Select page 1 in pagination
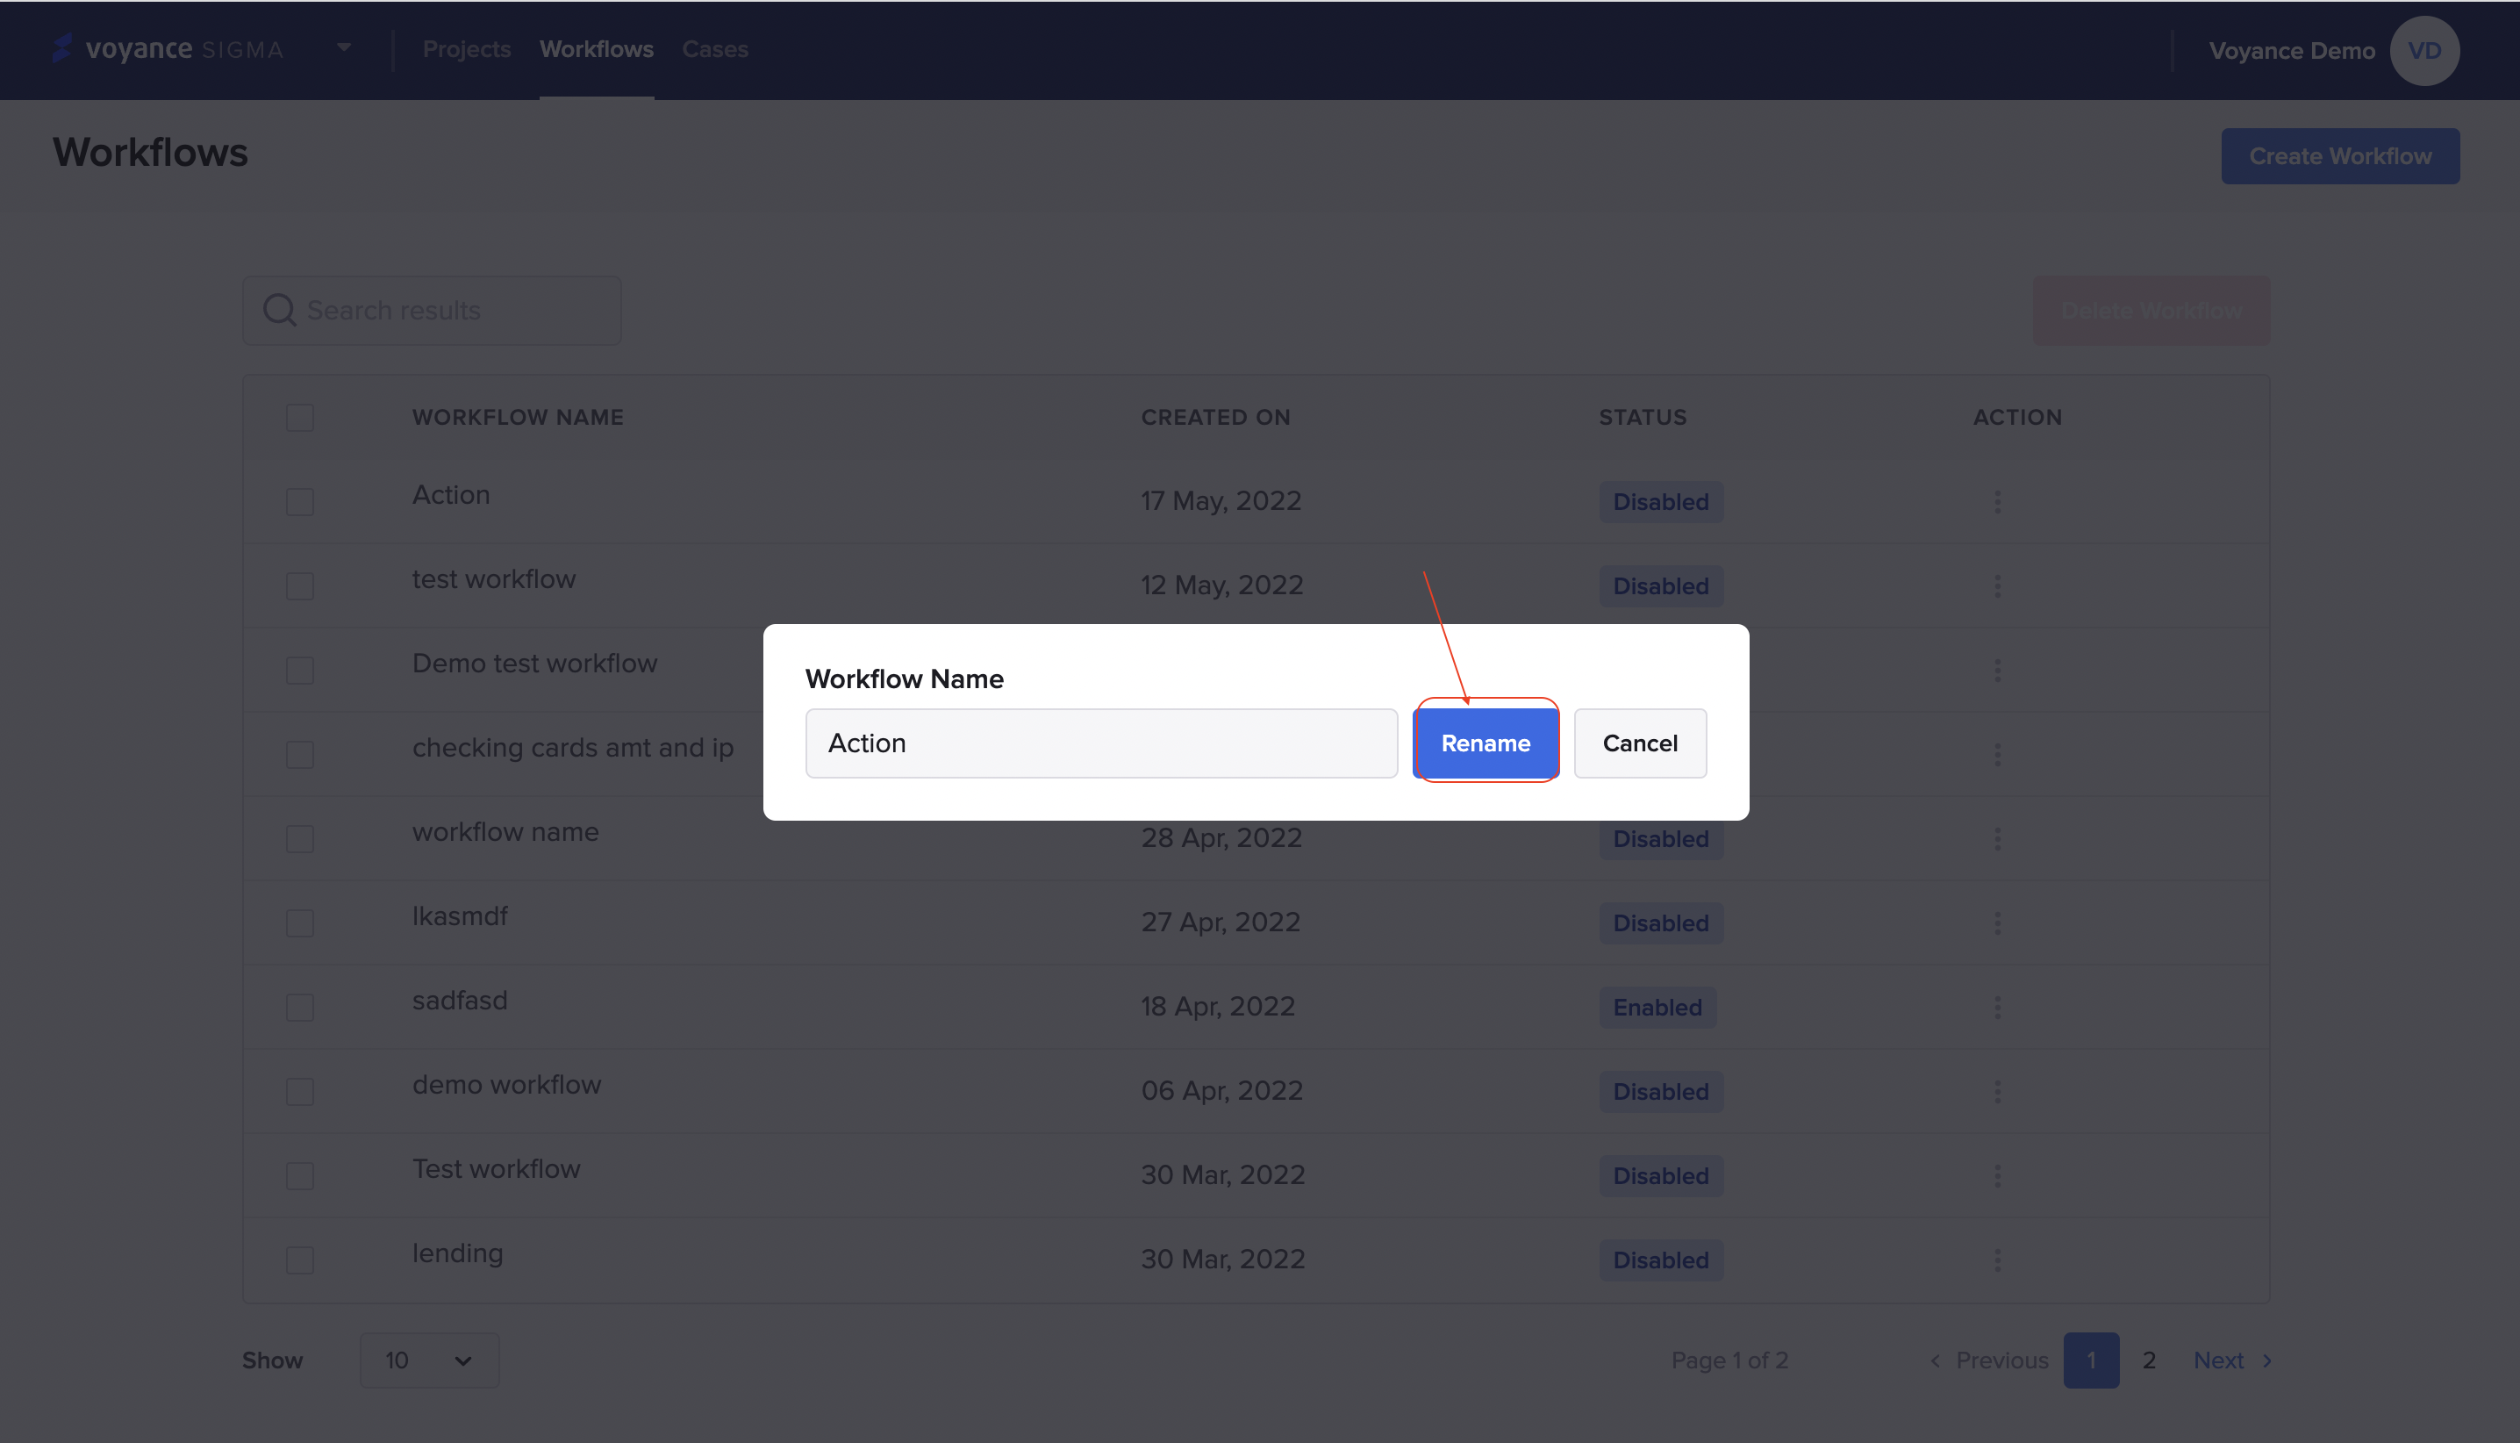Viewport: 2520px width, 1443px height. [x=2090, y=1360]
